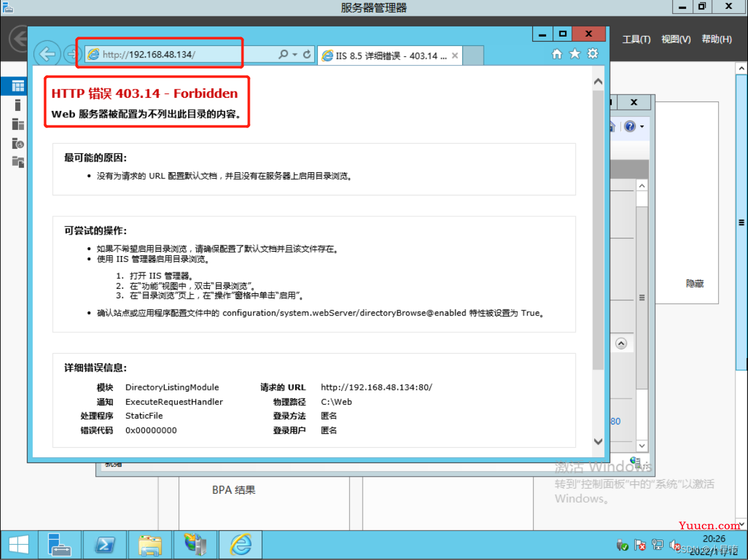Open address bar autocomplete dropdown arrow
This screenshot has width=748, height=560.
point(295,54)
